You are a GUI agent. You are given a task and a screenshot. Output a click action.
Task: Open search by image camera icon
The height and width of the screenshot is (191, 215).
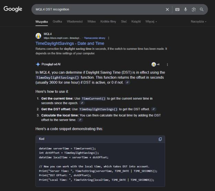pyautogui.click(x=194, y=10)
